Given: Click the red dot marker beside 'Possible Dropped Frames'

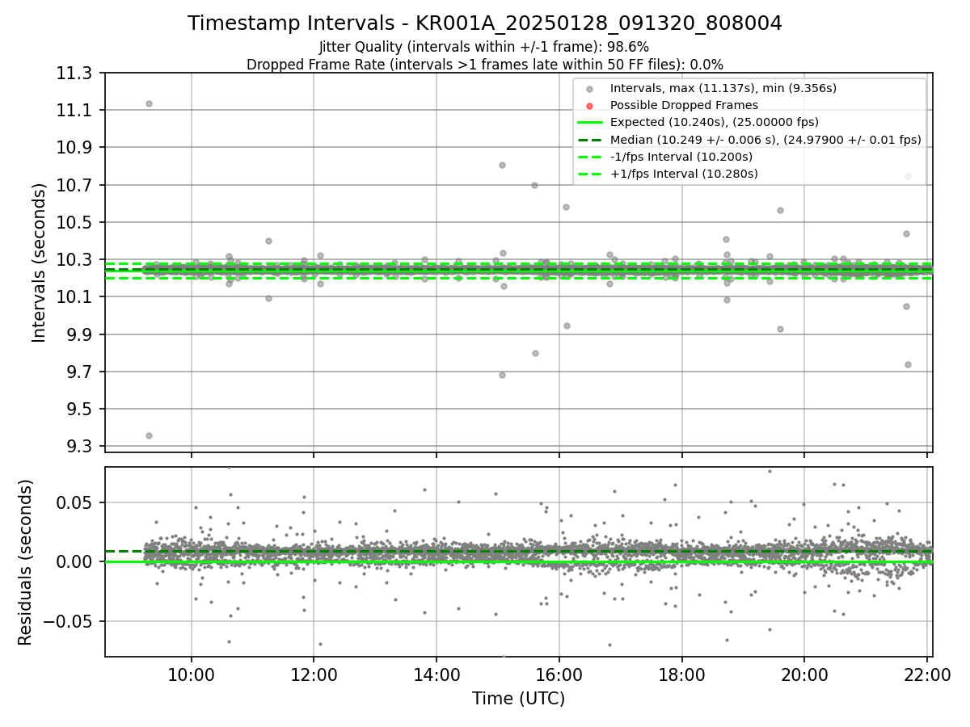Looking at the screenshot, I should pyautogui.click(x=590, y=106).
